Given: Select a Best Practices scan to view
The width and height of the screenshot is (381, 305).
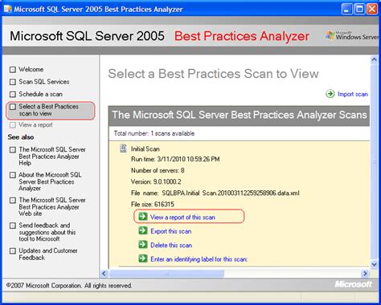Looking at the screenshot, I should click(x=48, y=110).
